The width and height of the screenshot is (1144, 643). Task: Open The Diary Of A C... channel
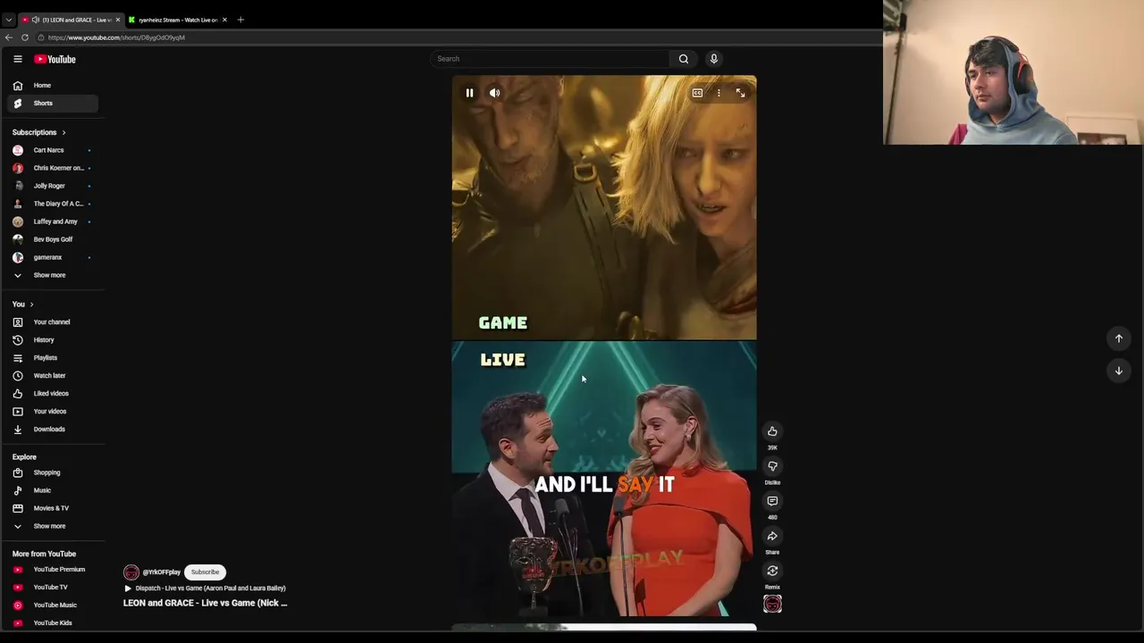[x=53, y=204]
